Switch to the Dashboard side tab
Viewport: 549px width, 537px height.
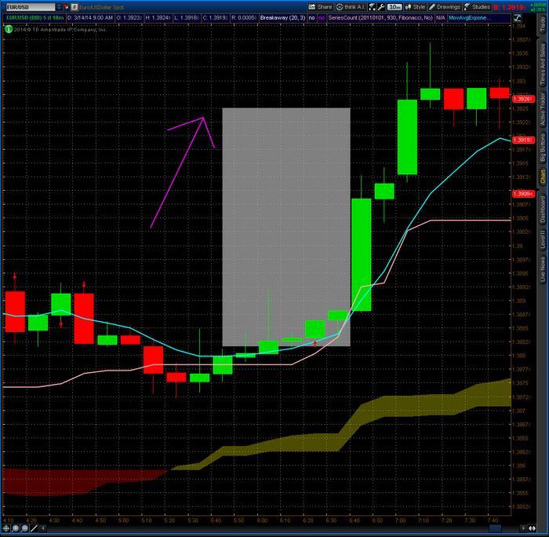[x=543, y=210]
